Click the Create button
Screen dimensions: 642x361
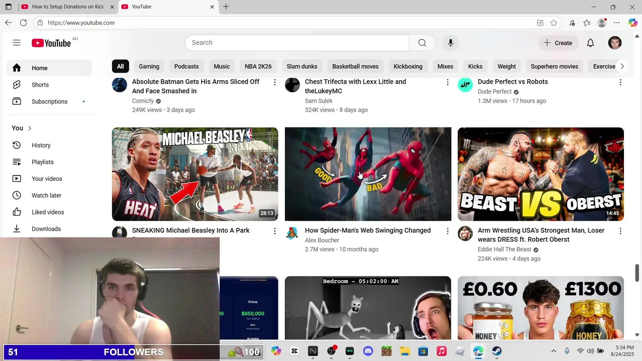558,43
